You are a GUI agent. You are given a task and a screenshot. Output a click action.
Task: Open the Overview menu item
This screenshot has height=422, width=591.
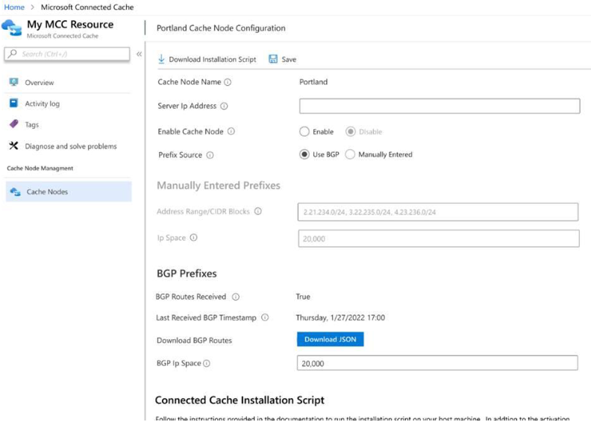[x=39, y=83]
